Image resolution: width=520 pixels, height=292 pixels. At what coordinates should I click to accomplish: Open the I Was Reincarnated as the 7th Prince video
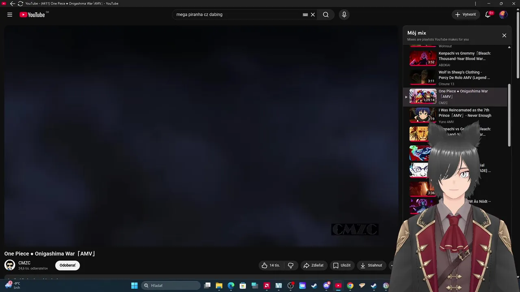click(x=455, y=116)
